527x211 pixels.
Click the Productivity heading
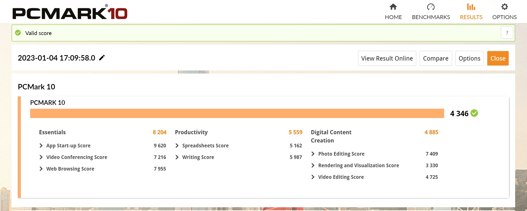coord(191,132)
